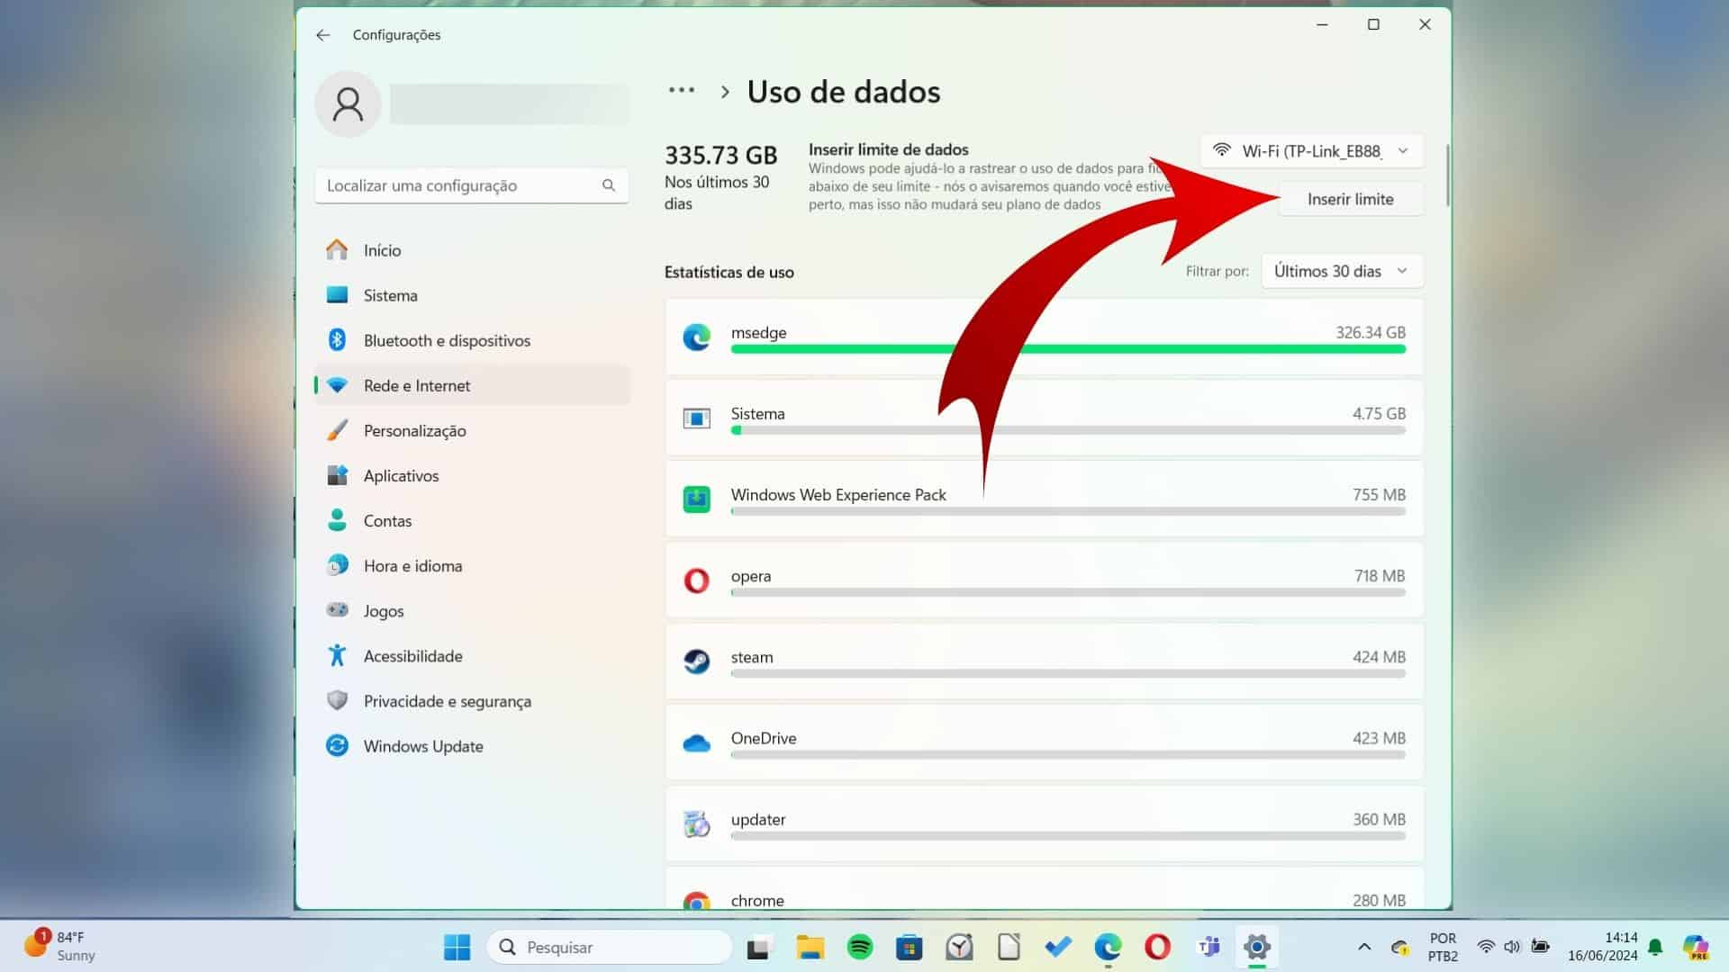The image size is (1729, 972).
Task: Click the Opera icon in usage statistics list
Action: [697, 580]
